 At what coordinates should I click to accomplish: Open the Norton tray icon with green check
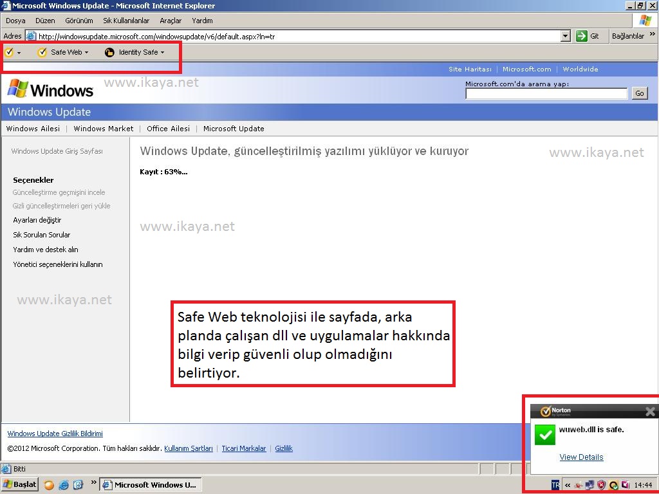click(x=613, y=485)
